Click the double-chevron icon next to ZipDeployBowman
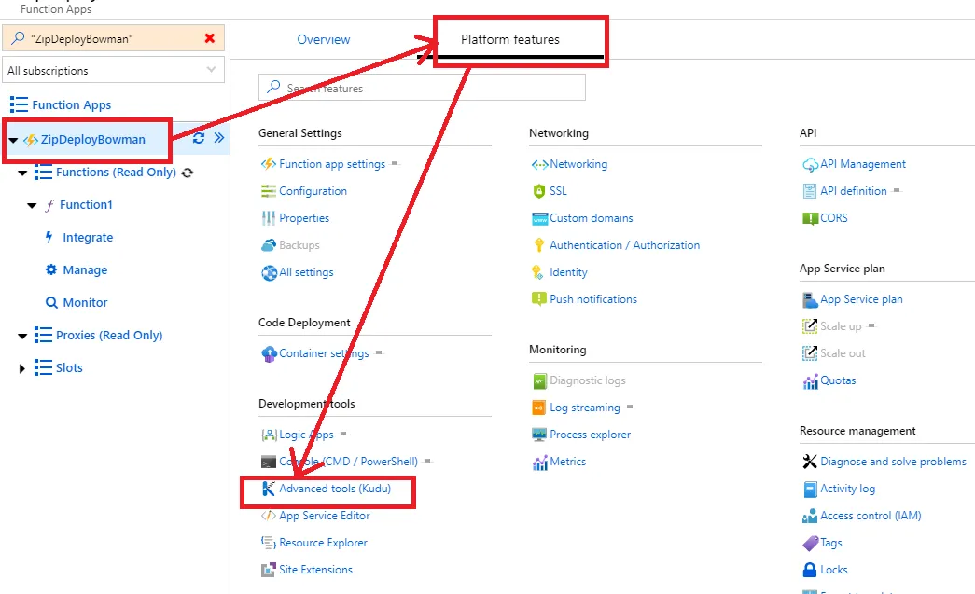 point(219,138)
